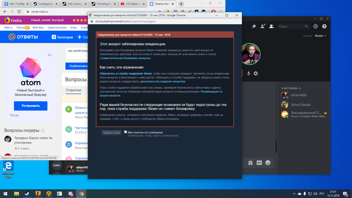The width and height of the screenshot is (352, 198).
Task: Open Counter-Strike icon in taskbar
Action: (38, 194)
